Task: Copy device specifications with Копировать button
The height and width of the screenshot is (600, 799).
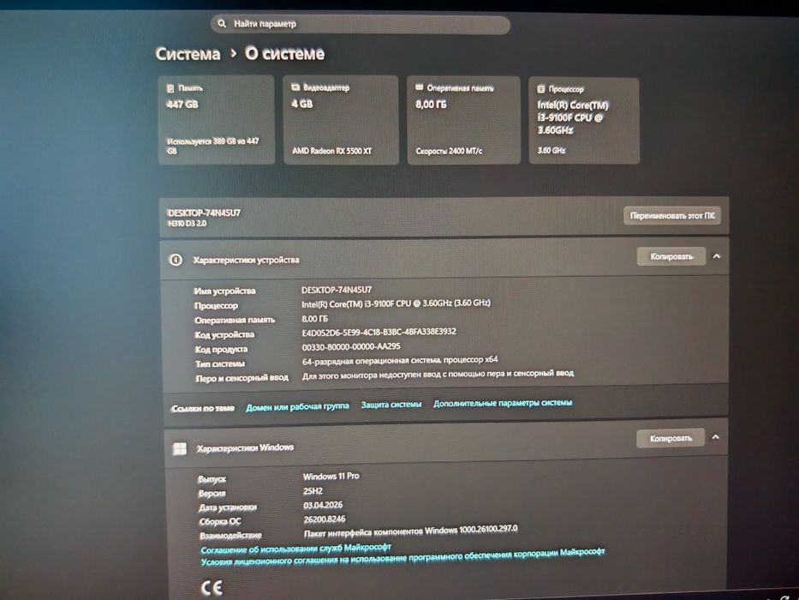Action: tap(671, 256)
